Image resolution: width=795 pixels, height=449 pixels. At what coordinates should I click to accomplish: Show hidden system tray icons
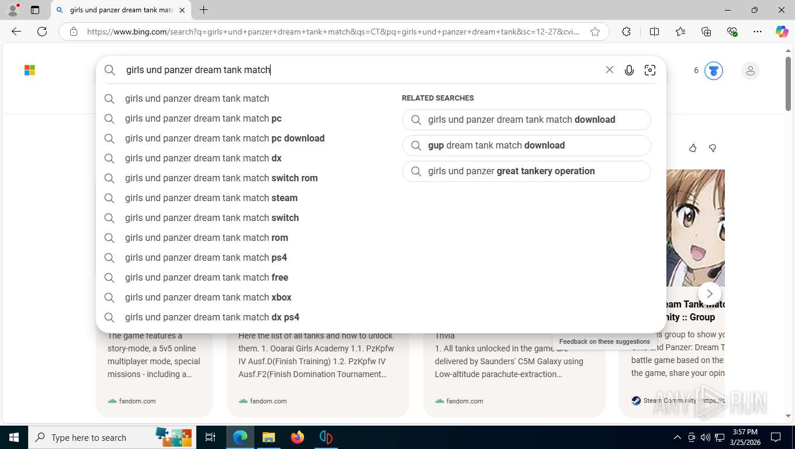(677, 437)
